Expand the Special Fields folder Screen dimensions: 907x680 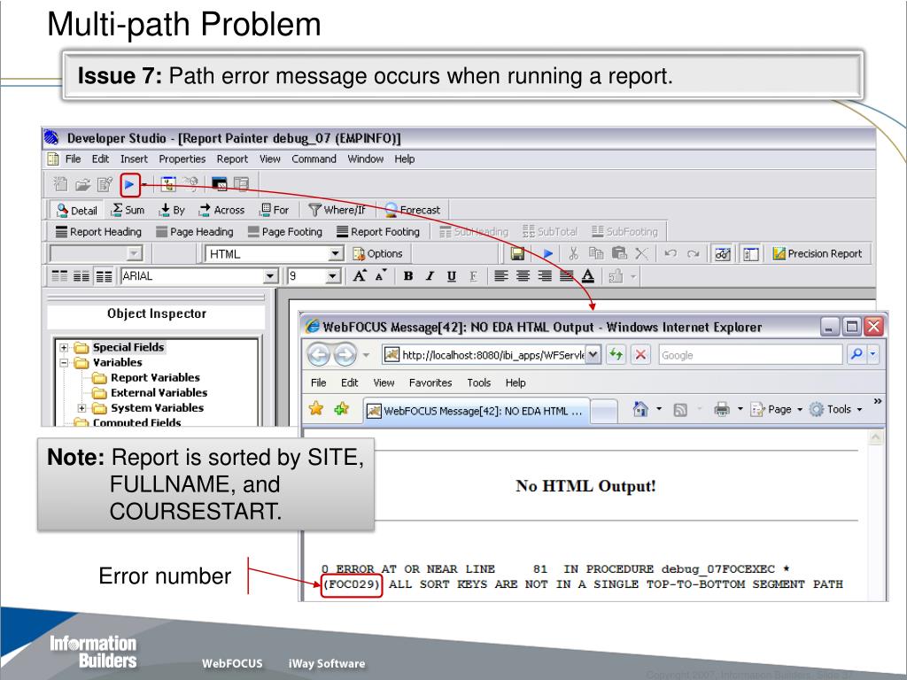64,347
